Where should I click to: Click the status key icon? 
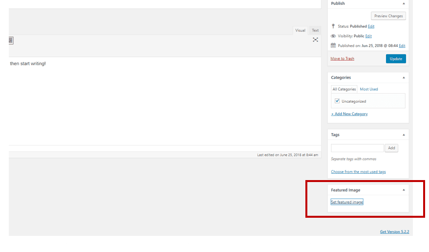click(333, 26)
